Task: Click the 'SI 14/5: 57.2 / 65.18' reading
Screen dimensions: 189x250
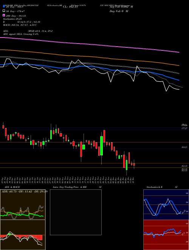Action: pos(29,22)
